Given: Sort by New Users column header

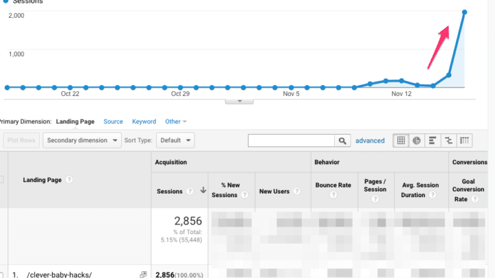Looking at the screenshot, I should [274, 192].
